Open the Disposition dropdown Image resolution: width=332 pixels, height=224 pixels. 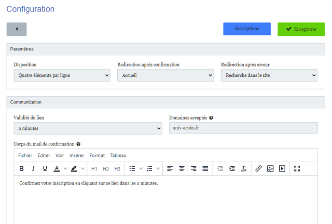click(62, 75)
